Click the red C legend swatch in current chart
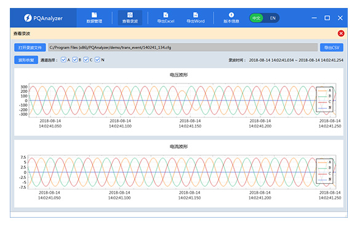Image resolution: width=357 pixels, height=233 pixels. 323,174
